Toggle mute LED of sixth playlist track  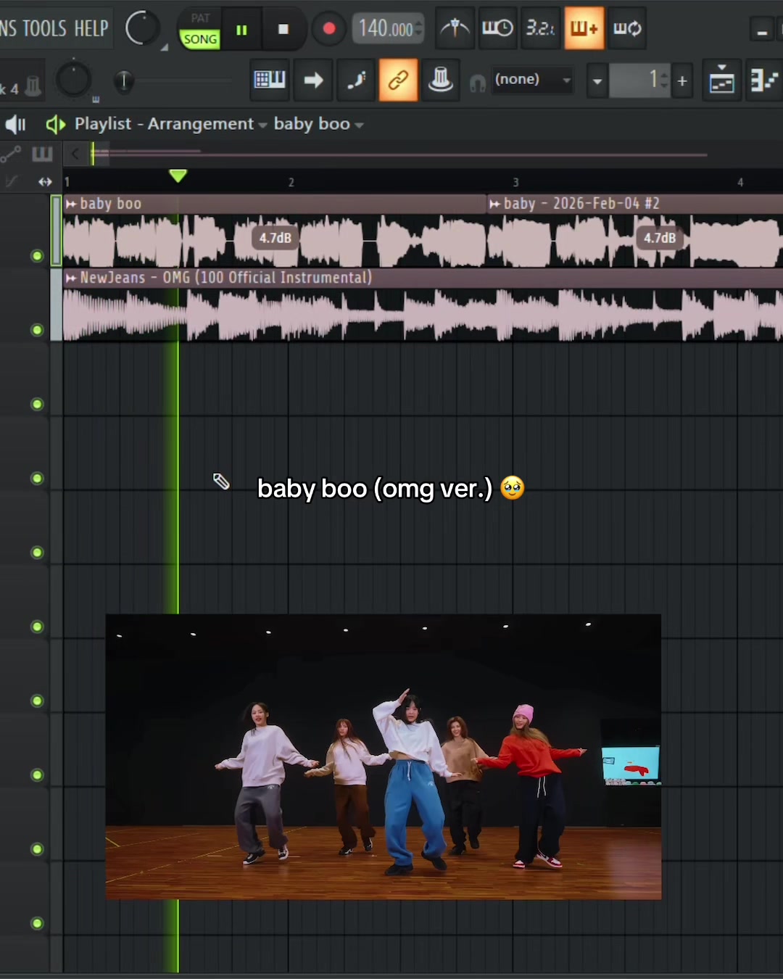tap(37, 627)
